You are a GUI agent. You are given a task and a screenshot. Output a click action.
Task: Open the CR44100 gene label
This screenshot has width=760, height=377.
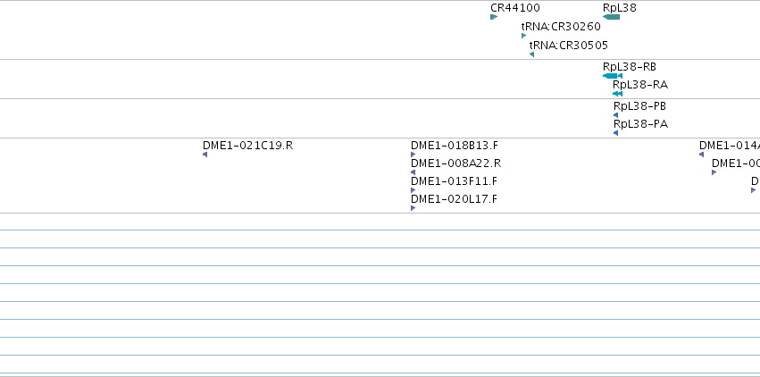(x=515, y=8)
